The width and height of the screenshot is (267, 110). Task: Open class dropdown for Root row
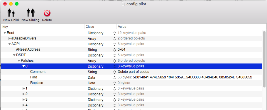point(114,33)
